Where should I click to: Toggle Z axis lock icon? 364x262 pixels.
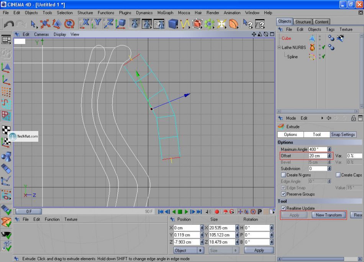coord(108,24)
